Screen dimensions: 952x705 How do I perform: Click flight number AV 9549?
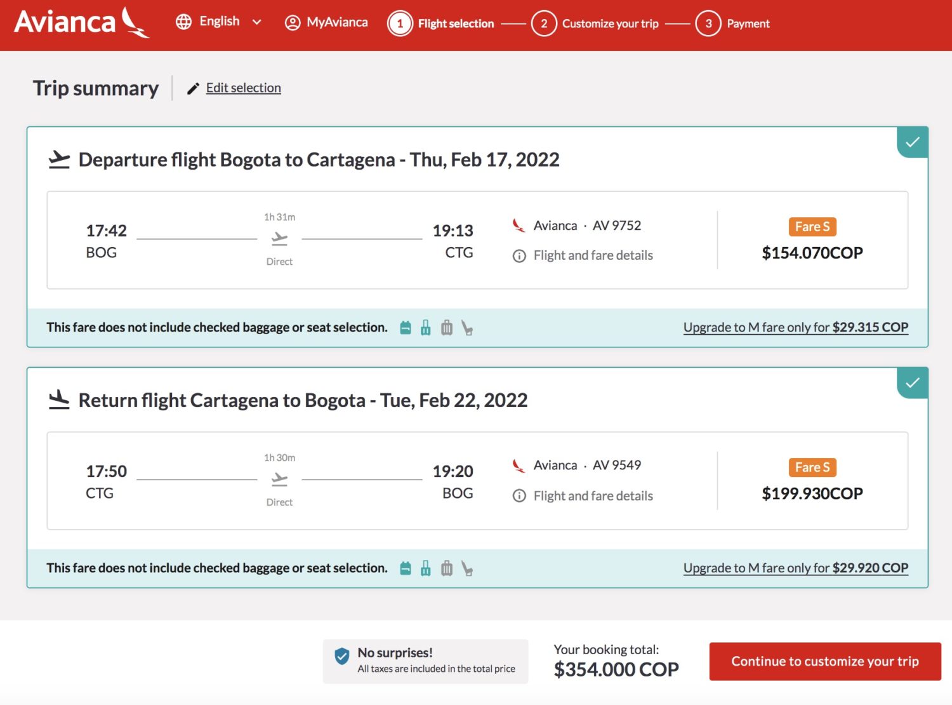617,465
